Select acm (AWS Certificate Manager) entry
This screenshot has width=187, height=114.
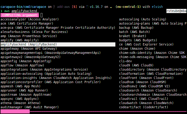pos(27,24)
